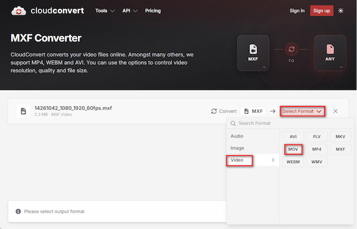Choose WEBM output format

tap(293, 162)
